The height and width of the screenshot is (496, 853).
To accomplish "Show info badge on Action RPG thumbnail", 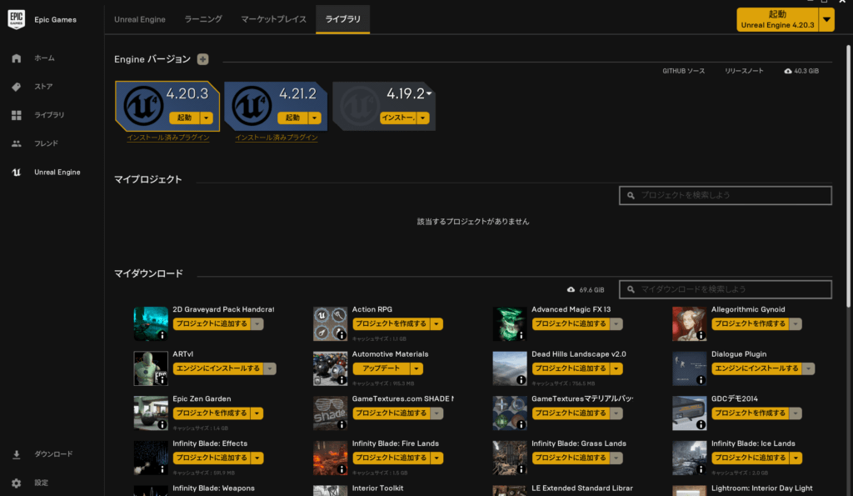I will [342, 335].
